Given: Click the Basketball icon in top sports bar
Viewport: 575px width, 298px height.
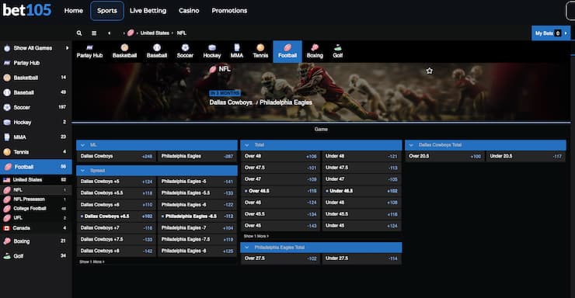Looking at the screenshot, I should 124,47.
